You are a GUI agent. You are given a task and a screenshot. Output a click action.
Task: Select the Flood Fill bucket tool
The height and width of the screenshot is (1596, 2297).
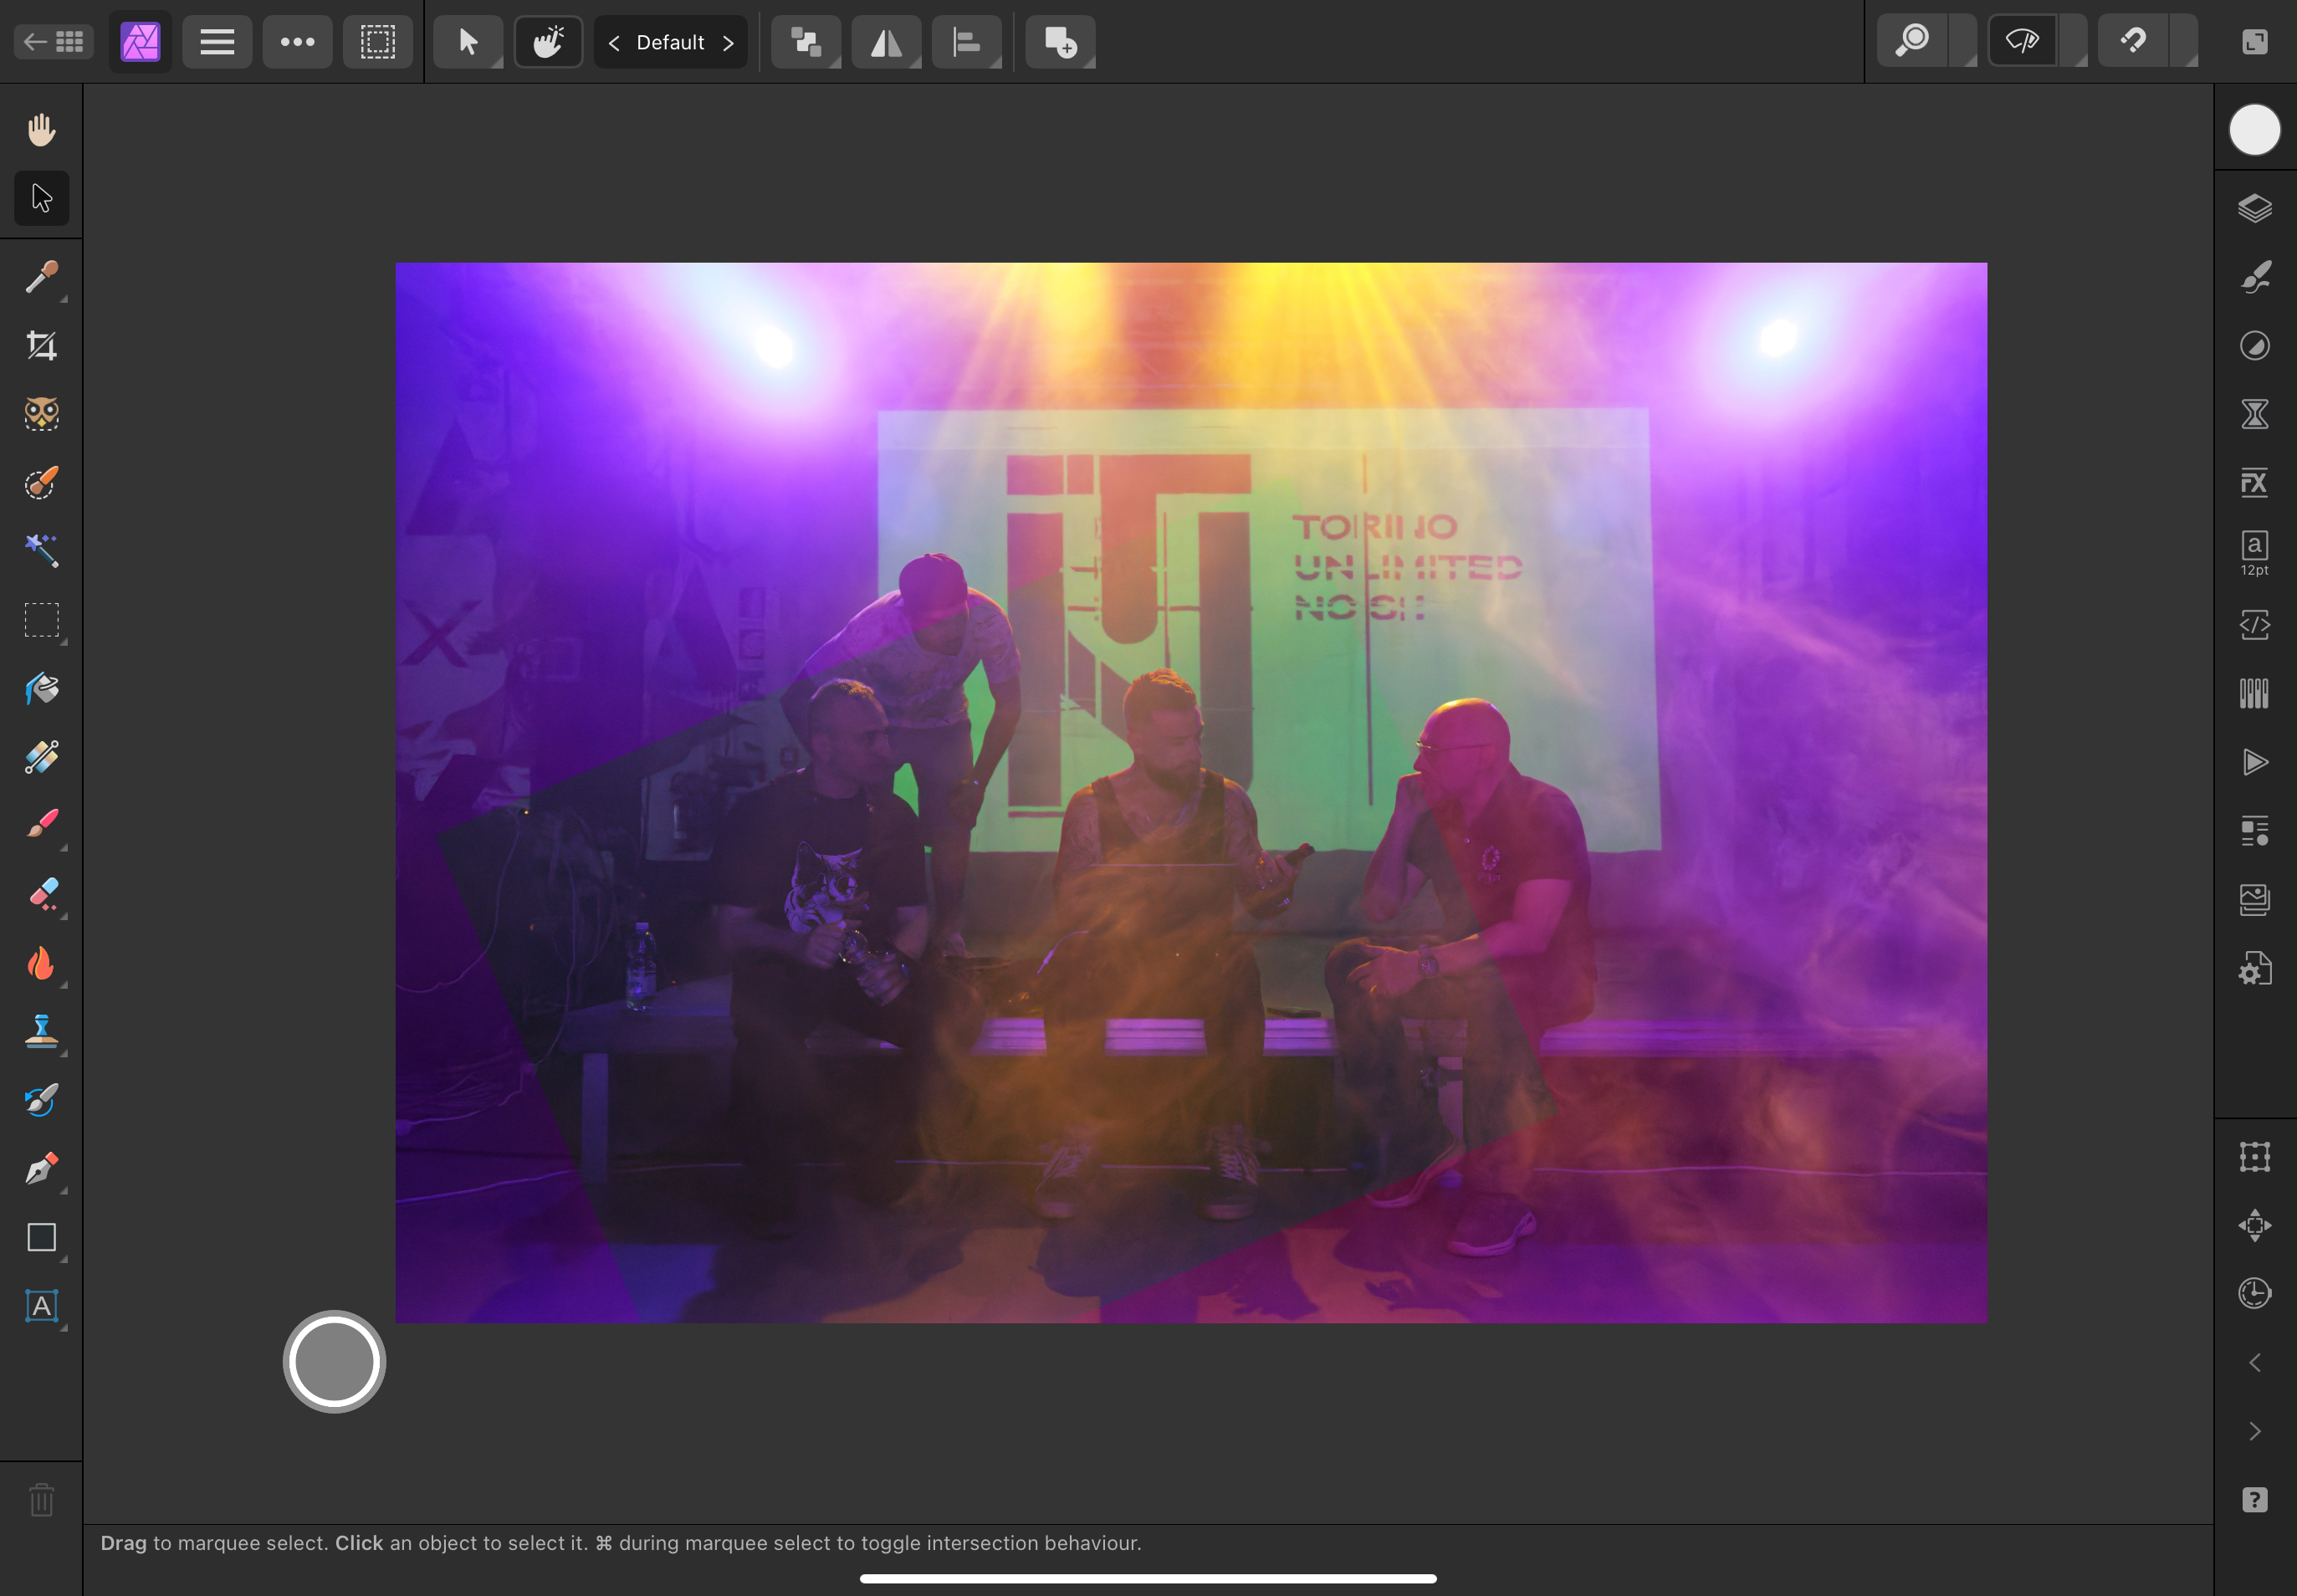point(41,689)
